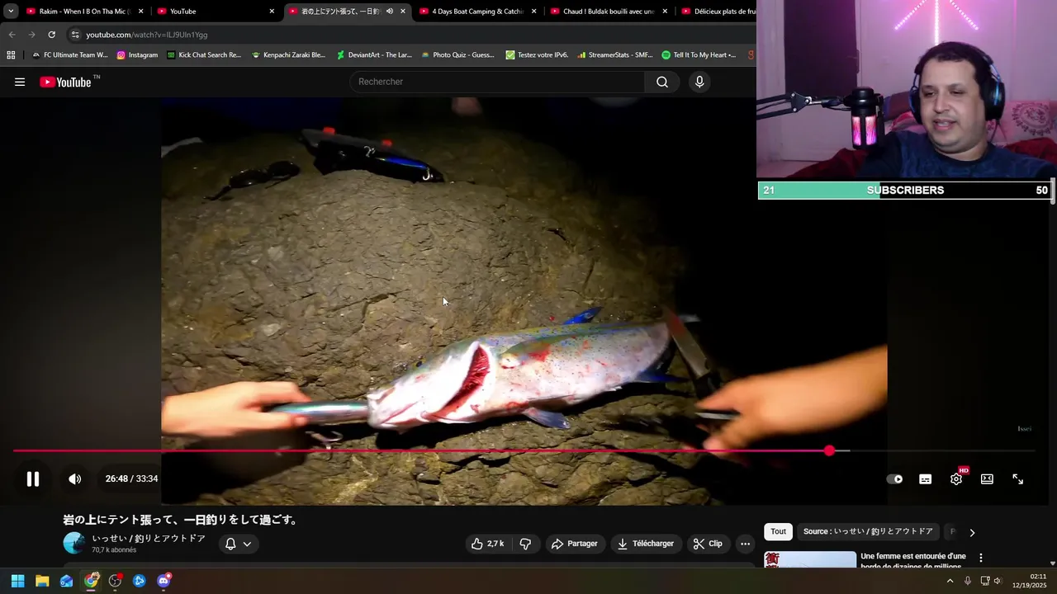
Task: Click the taskbar volume speaker icon
Action: tap(998, 581)
